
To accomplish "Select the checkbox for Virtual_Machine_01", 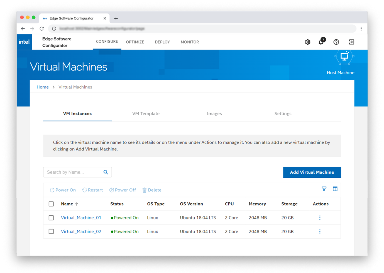I will pos(51,218).
